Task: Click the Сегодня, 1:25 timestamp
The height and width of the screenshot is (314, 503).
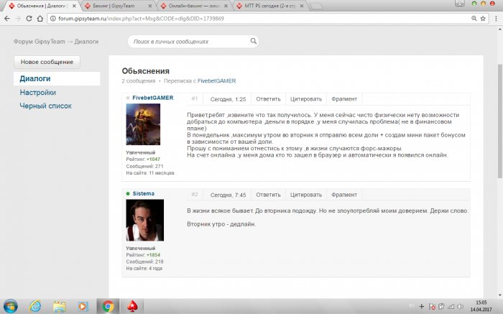Action: (x=228, y=99)
